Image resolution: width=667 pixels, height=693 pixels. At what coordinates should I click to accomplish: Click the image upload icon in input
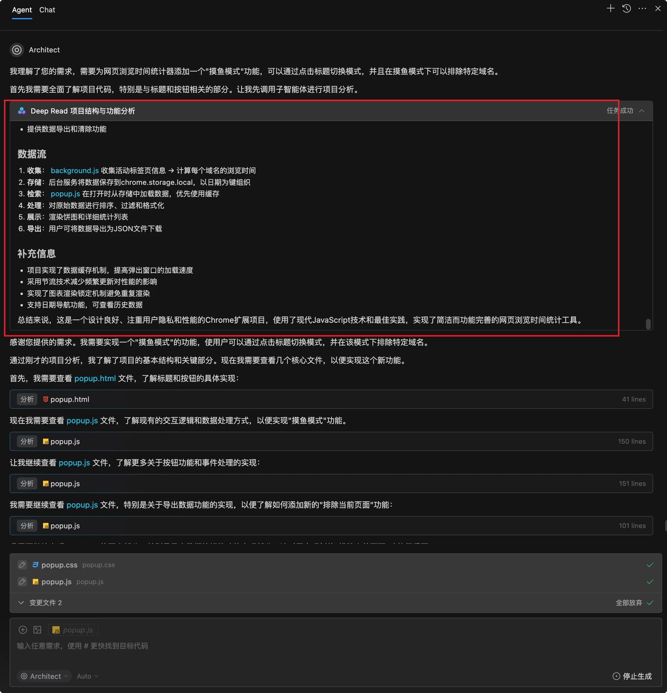(x=37, y=630)
